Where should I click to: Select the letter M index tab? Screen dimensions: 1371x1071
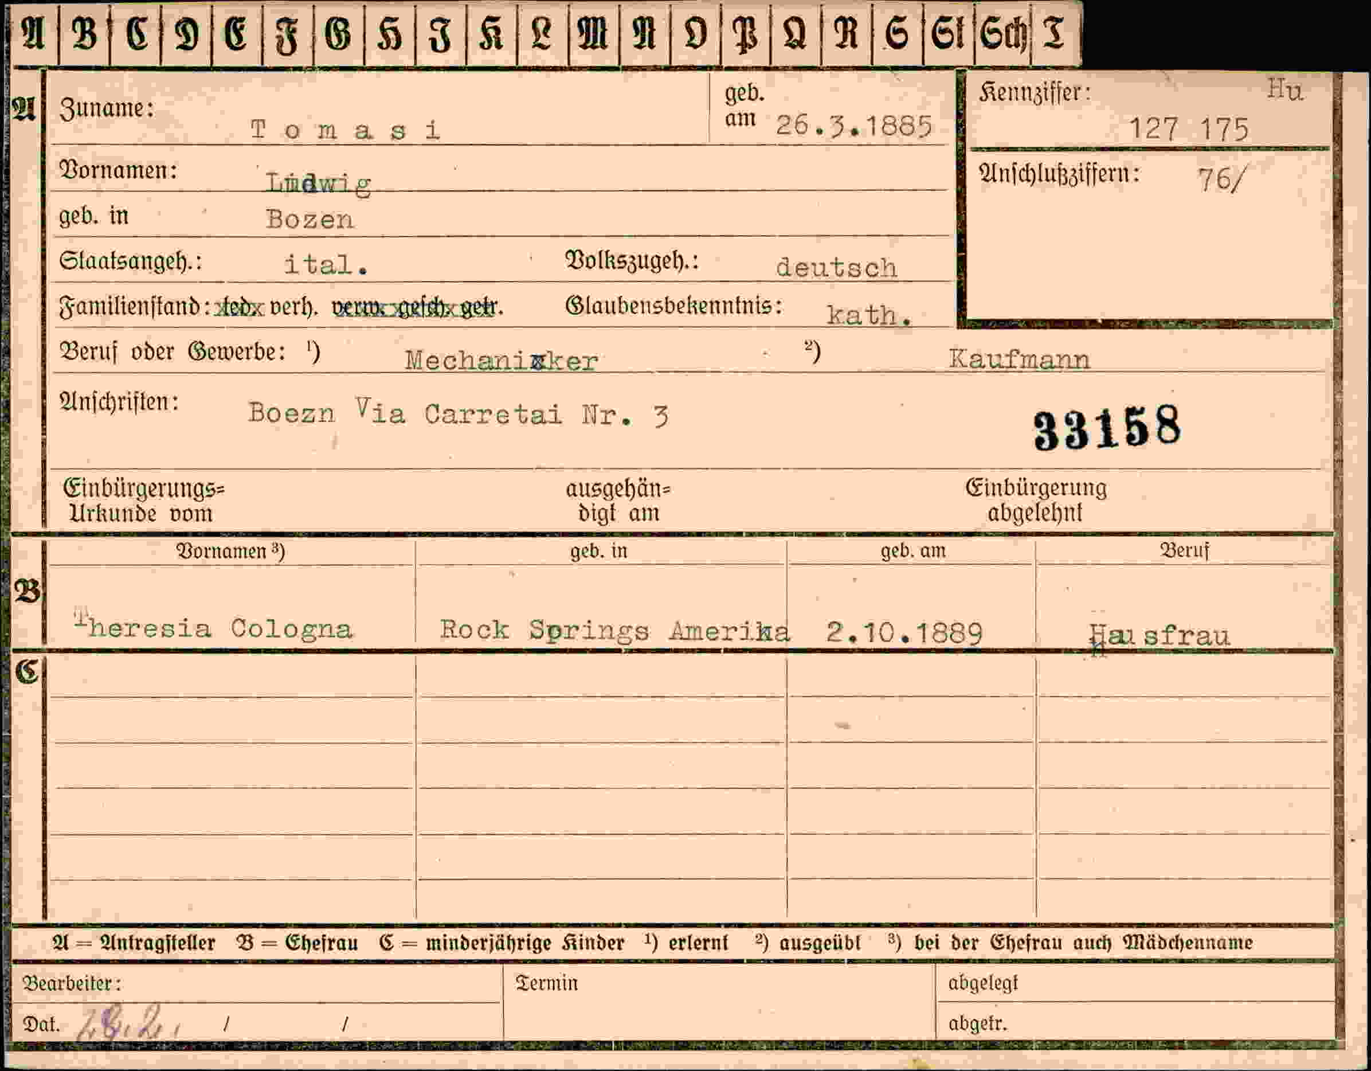coord(593,34)
